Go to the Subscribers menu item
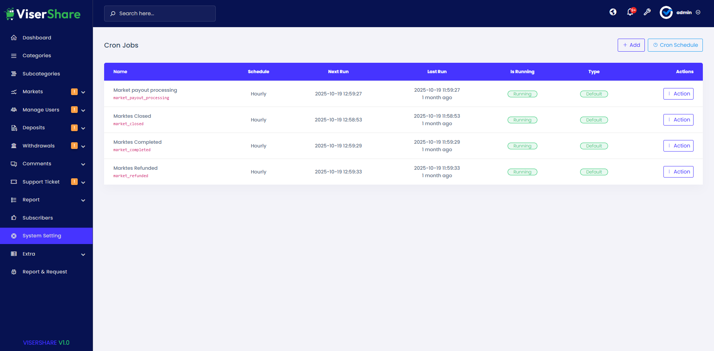714x351 pixels. point(46,218)
